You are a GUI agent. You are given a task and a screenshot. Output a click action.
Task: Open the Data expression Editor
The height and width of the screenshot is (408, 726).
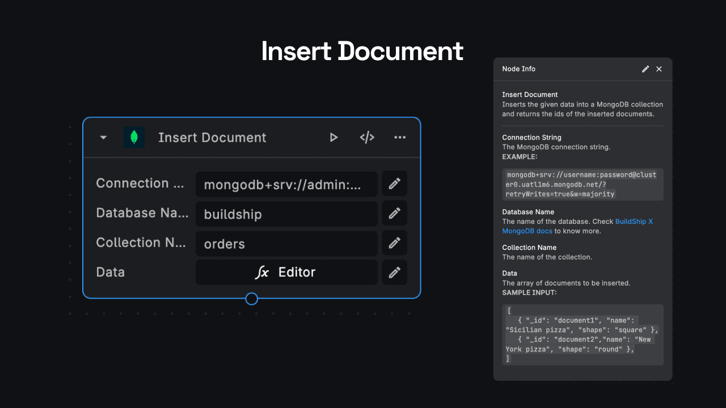286,273
